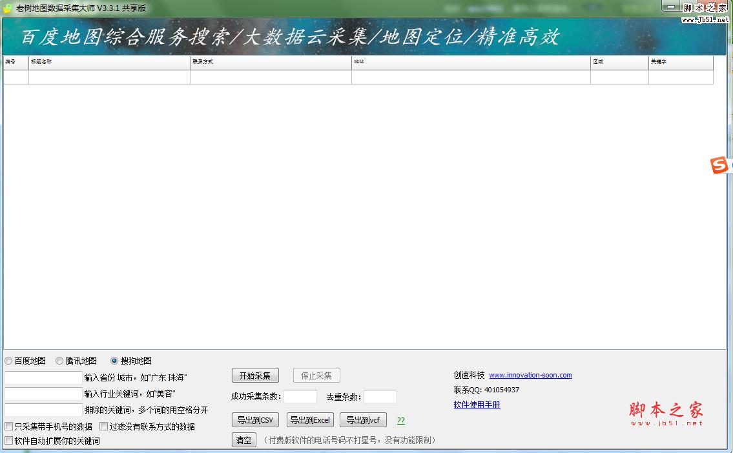Click the 地址 column header
Image resolution: width=733 pixels, height=453 pixels.
(471, 63)
